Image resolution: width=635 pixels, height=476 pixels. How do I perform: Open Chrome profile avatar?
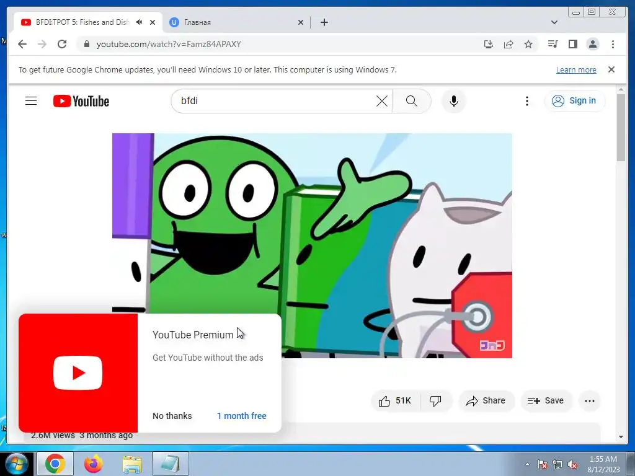[x=592, y=44]
